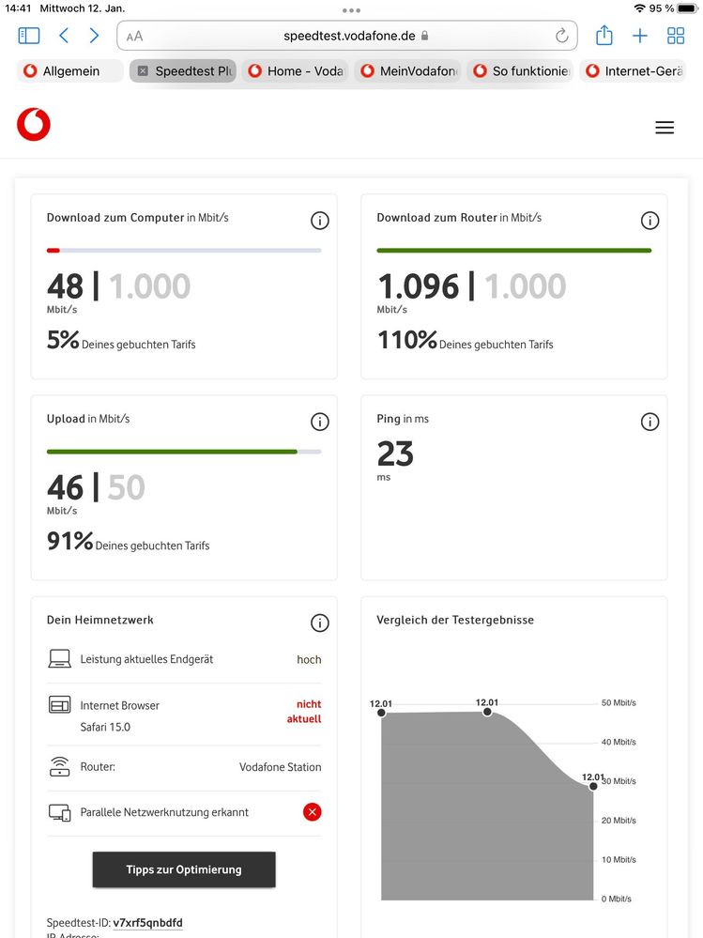Image resolution: width=703 pixels, height=938 pixels.
Task: Show info for Download zum Computer
Action: coord(320,221)
